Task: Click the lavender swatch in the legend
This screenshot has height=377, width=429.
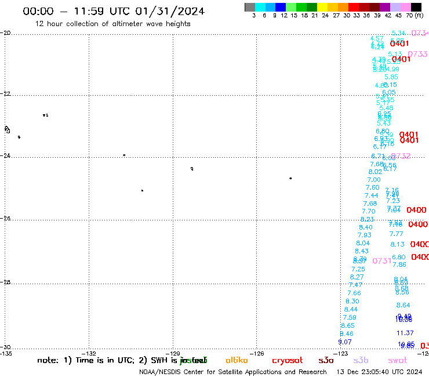Action: tap(395, 7)
